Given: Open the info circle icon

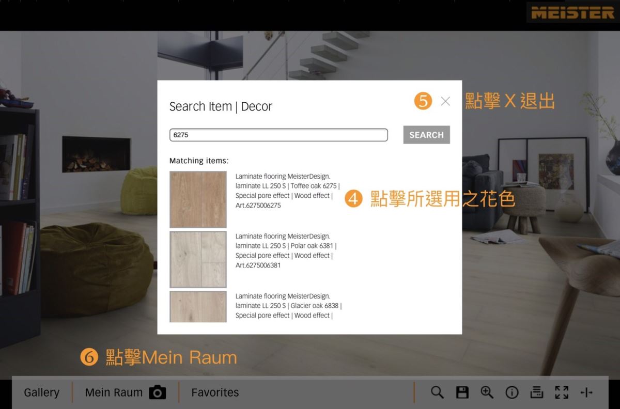Looking at the screenshot, I should click(x=512, y=393).
